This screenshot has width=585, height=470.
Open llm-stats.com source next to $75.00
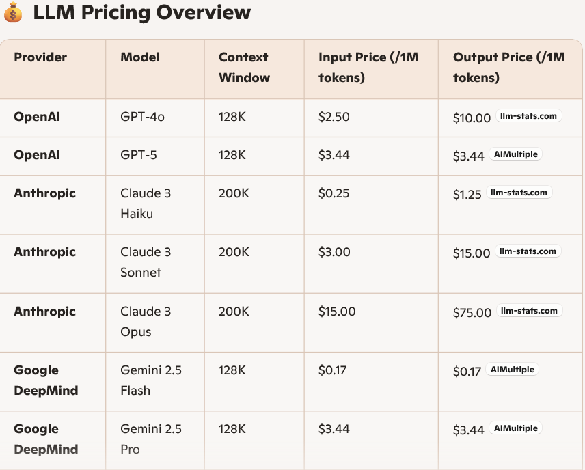click(x=529, y=312)
